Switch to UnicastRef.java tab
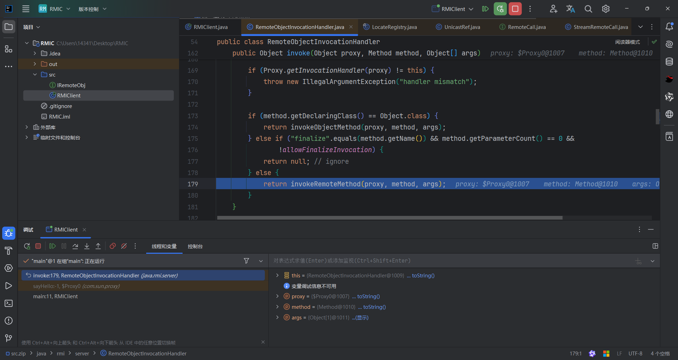This screenshot has width=678, height=360. [458, 27]
